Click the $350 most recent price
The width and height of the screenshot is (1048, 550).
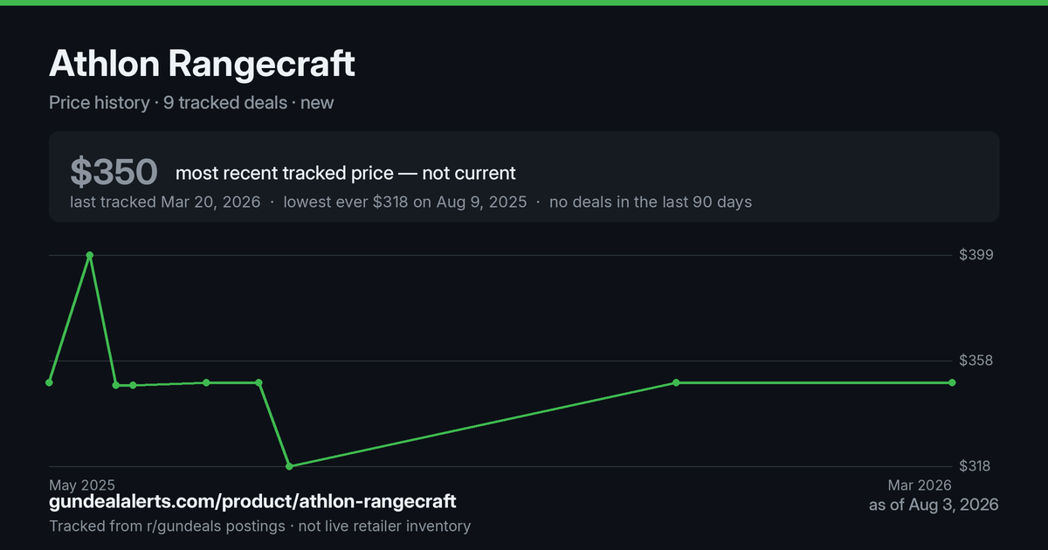[114, 172]
